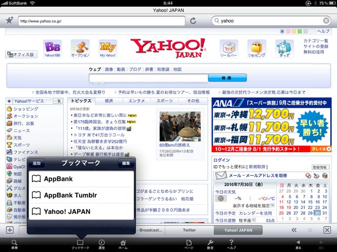This screenshot has height=252, width=337.
Task: Open the カテゴリ一覧 link
Action: 316,41
